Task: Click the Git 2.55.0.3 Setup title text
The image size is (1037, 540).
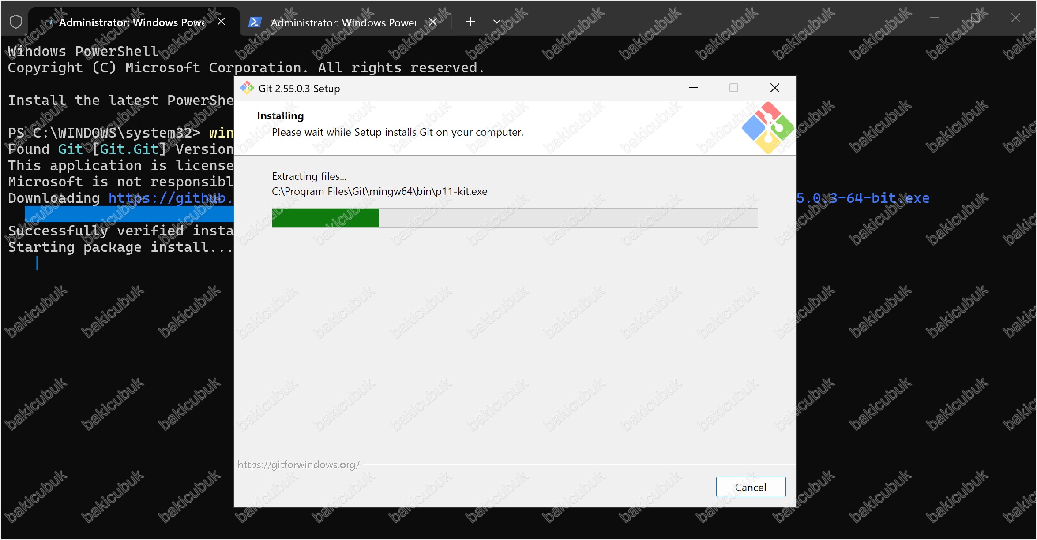Action: 299,89
